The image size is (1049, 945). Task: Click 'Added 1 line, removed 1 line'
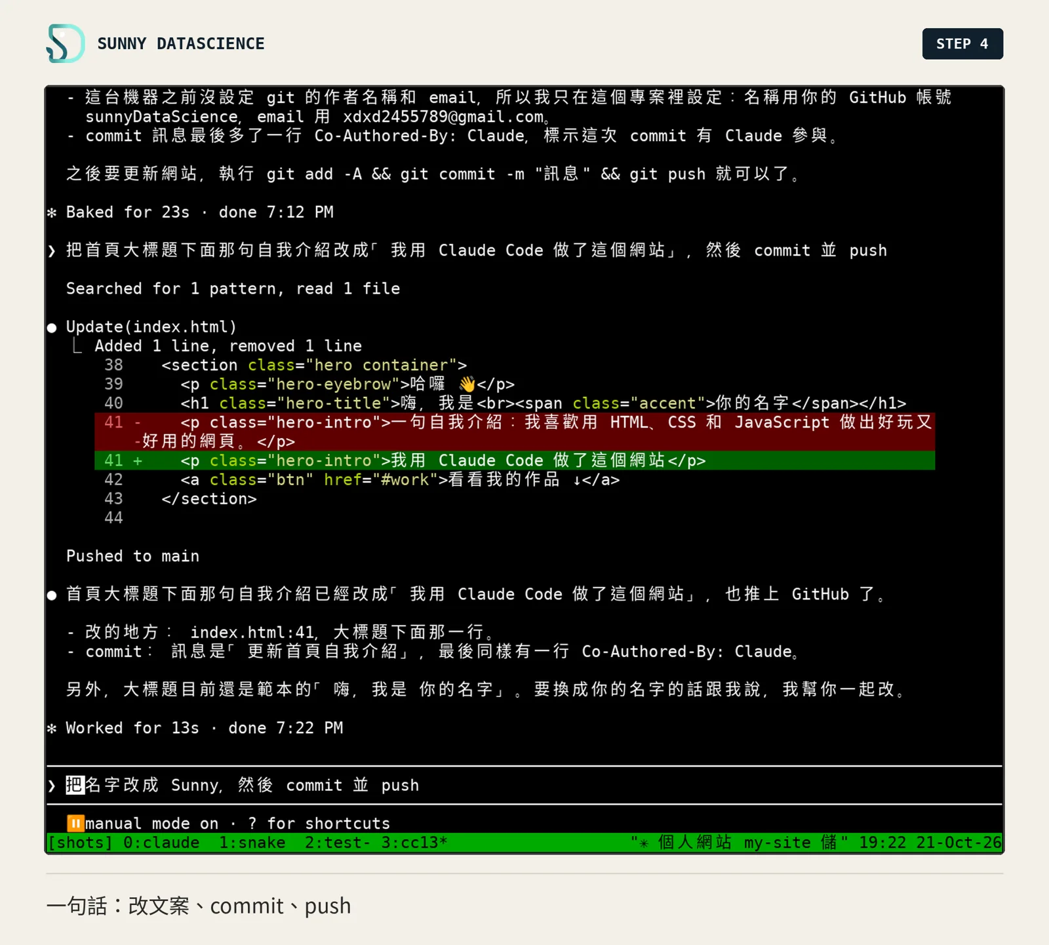point(228,346)
